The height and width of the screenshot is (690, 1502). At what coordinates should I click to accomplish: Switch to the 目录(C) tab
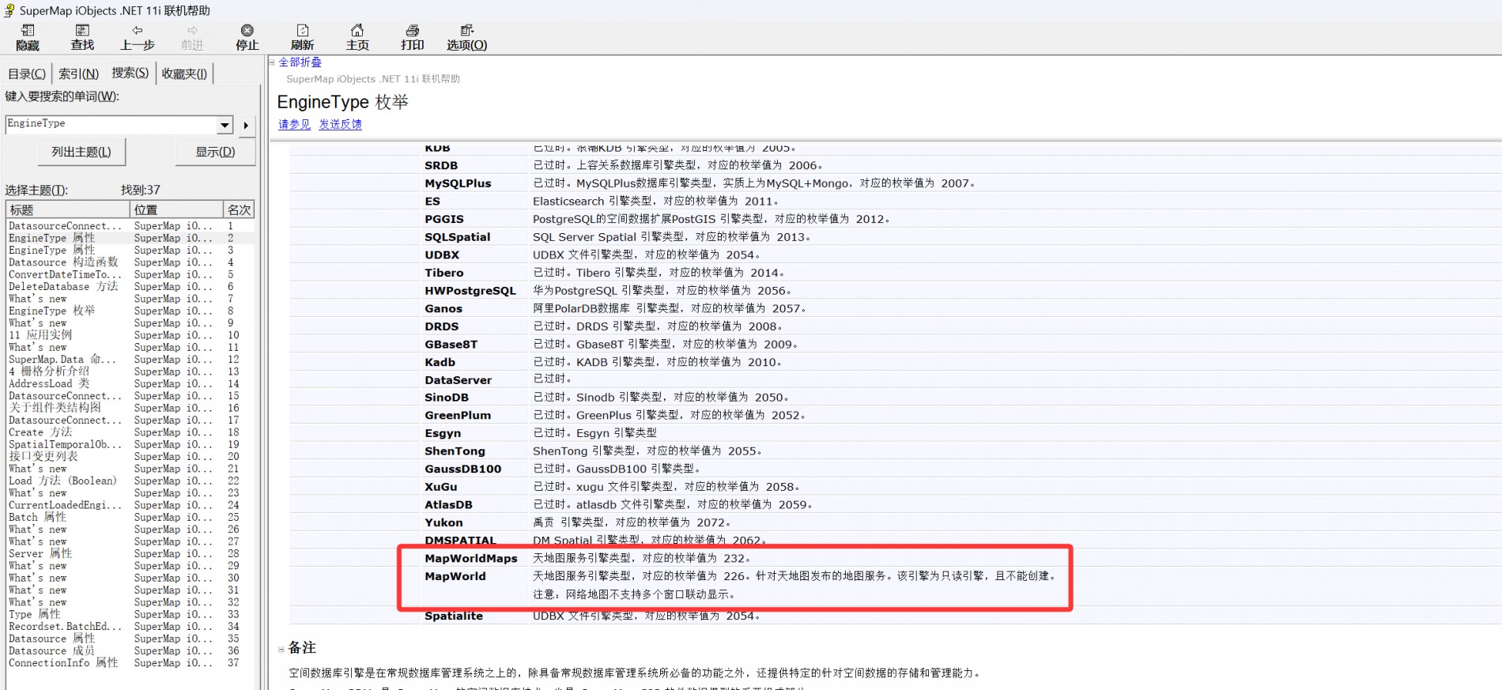coord(27,74)
